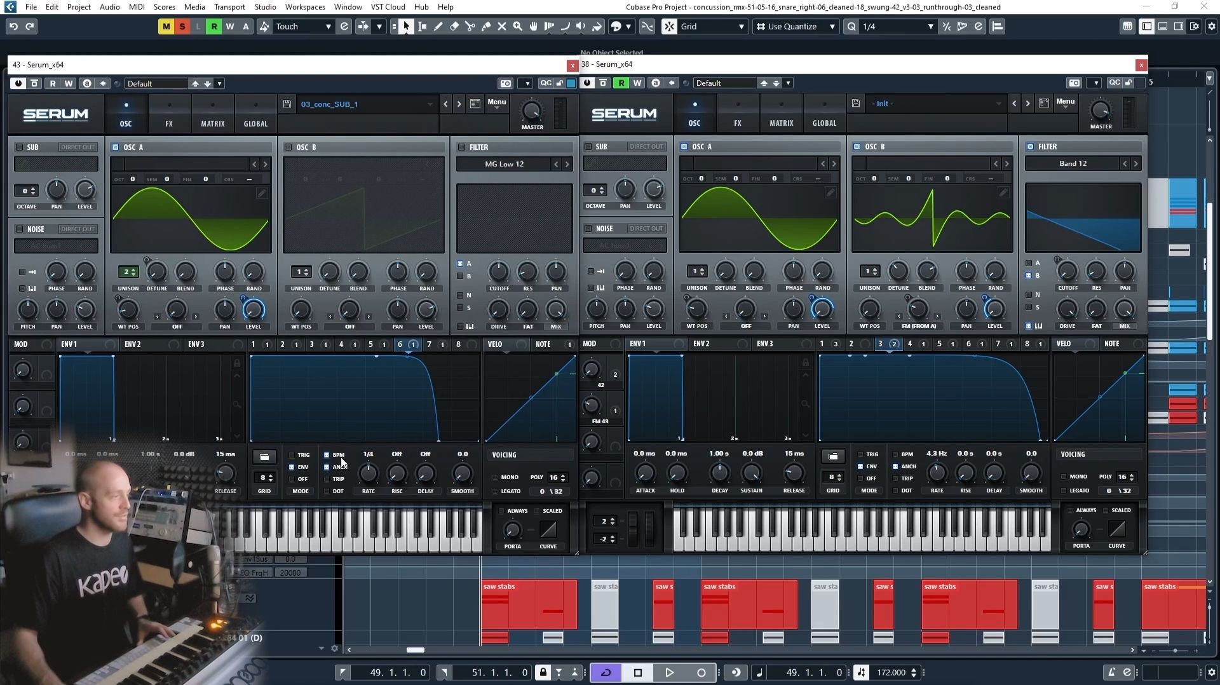Select the Glue tool
The height and width of the screenshot is (685, 1220).
tap(485, 26)
